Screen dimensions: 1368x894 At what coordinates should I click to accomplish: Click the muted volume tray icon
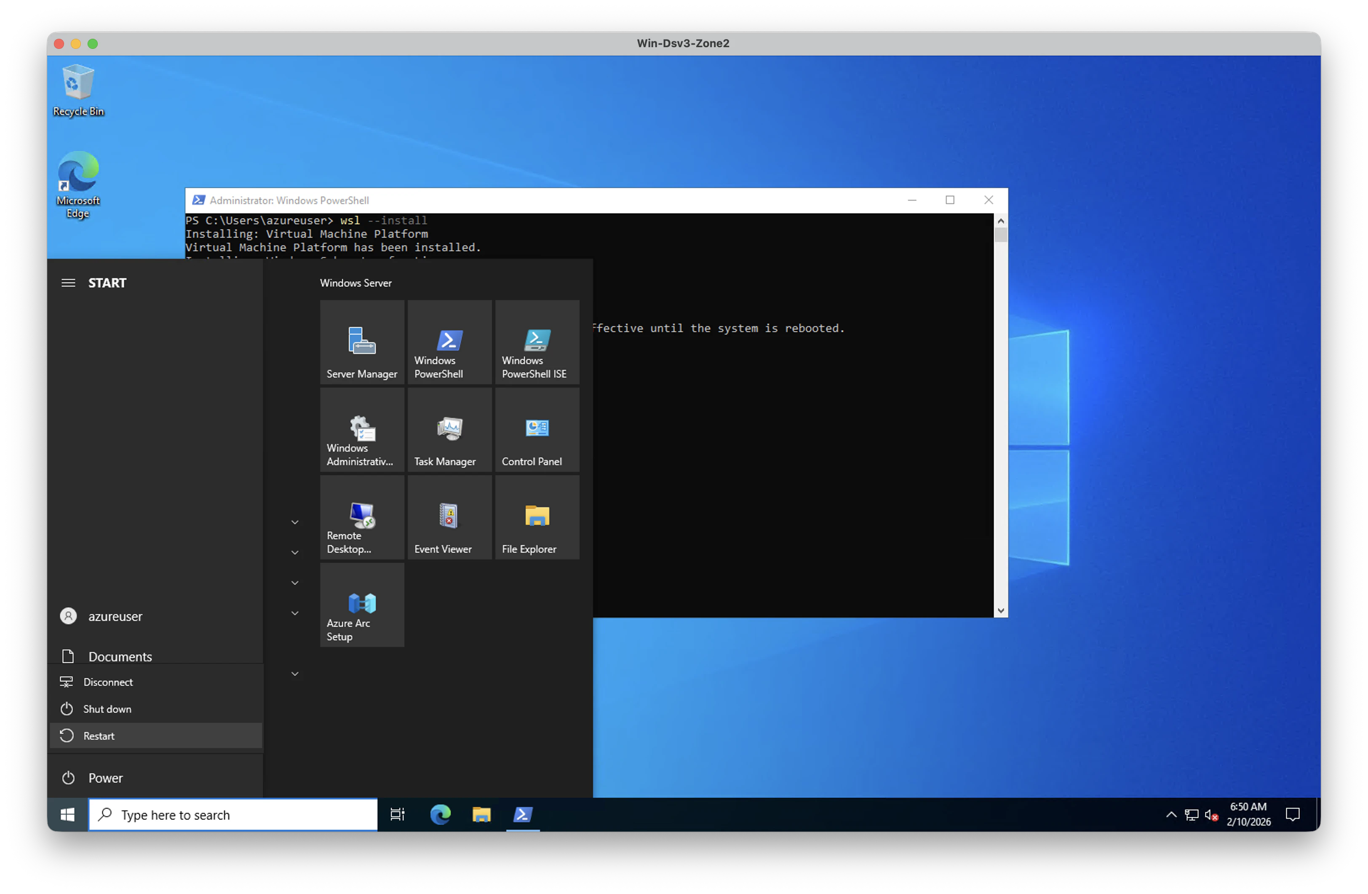pyautogui.click(x=1211, y=815)
